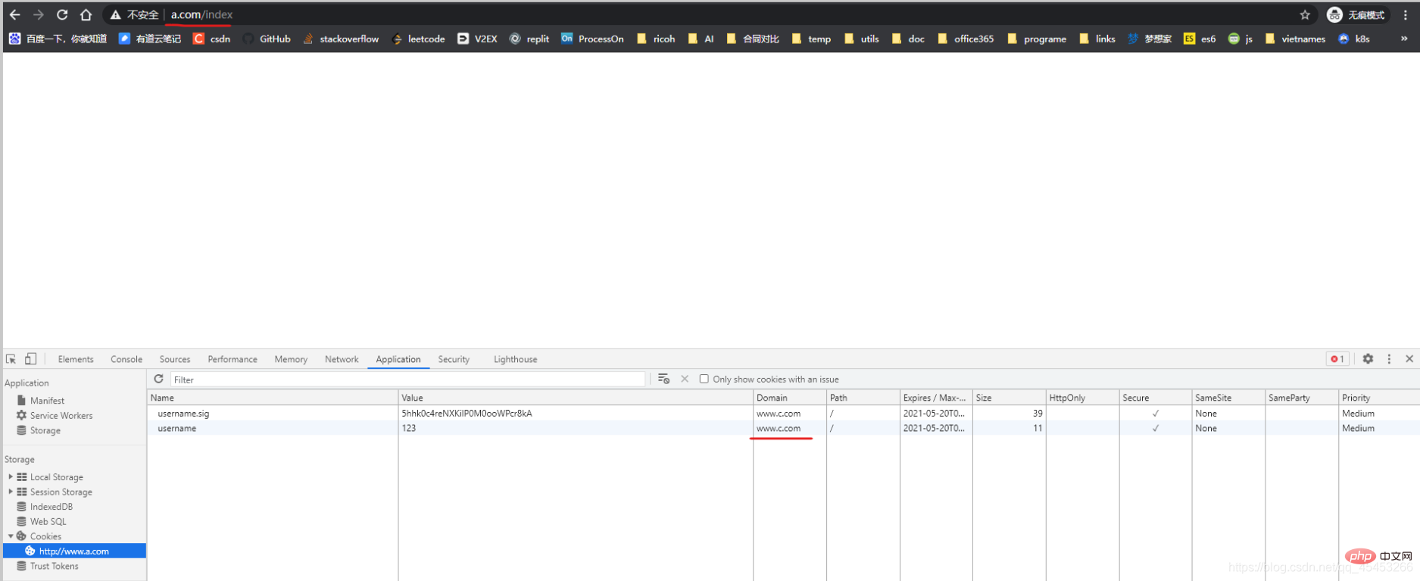Image resolution: width=1420 pixels, height=581 pixels.
Task: Toggle the device toolbar icon
Action: 30,359
